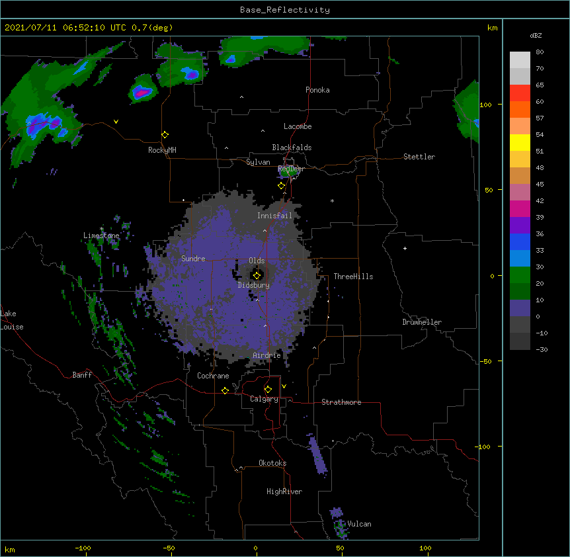Click the Strathmore city label
This screenshot has width=570, height=557.
[x=341, y=402]
